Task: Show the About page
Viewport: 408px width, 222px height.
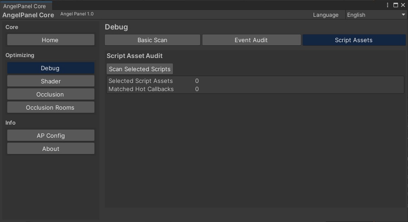Action: (x=50, y=149)
